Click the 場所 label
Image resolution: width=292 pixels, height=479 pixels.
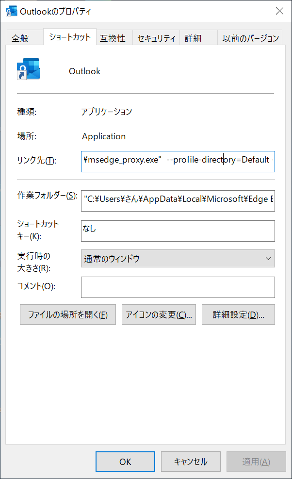(27, 136)
